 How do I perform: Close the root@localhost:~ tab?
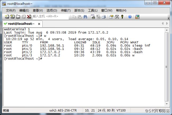(x=39, y=24)
